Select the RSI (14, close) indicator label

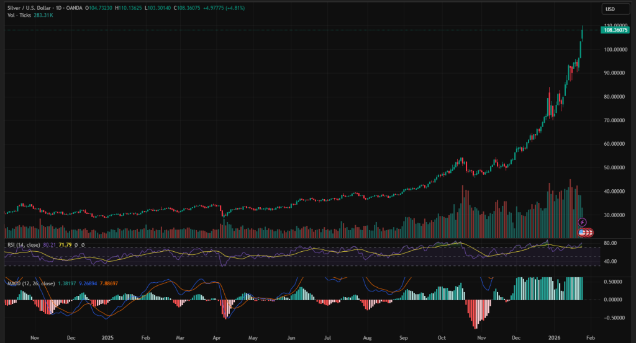[x=24, y=245]
